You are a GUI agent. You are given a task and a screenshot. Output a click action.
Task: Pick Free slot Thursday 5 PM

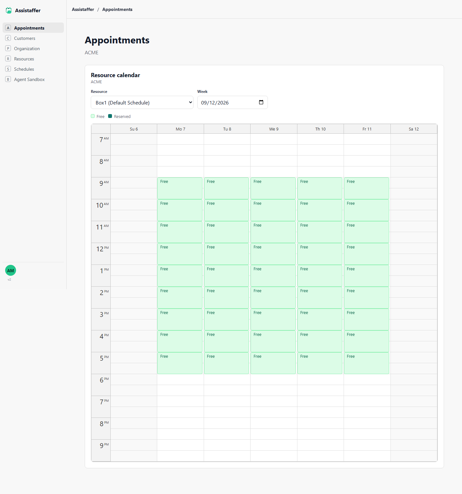pyautogui.click(x=320, y=363)
